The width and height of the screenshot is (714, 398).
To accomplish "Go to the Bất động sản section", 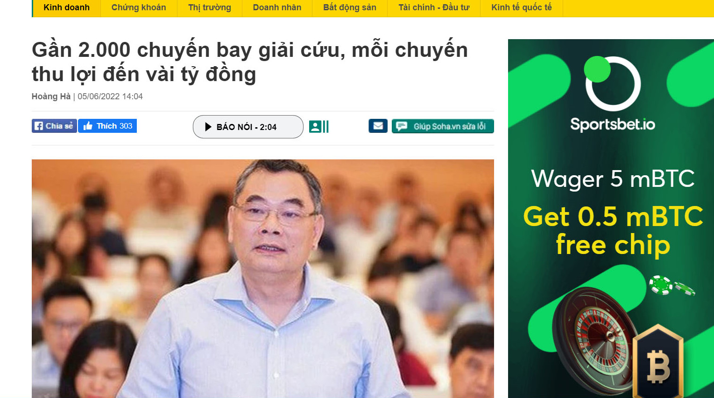I will coord(350,8).
